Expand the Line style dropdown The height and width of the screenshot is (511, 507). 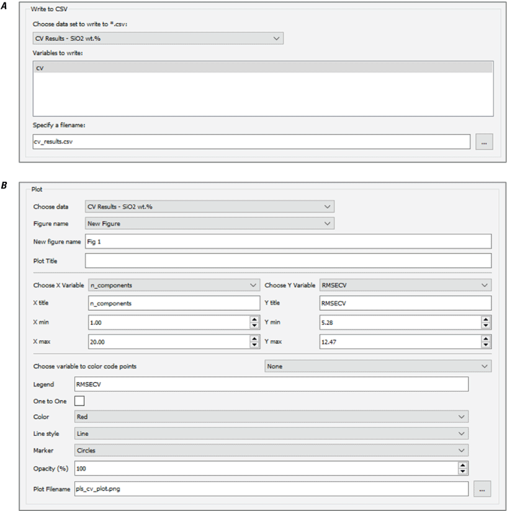click(271, 433)
